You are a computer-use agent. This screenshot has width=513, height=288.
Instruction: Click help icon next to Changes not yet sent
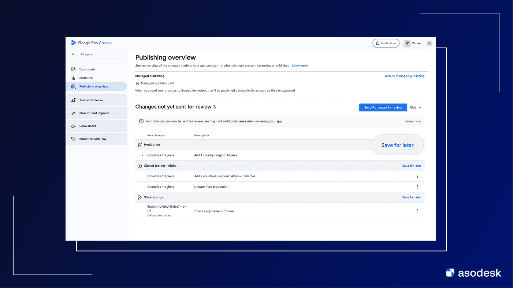click(x=215, y=107)
